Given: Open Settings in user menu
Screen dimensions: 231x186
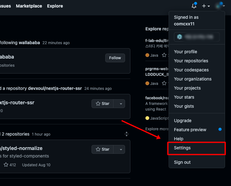Looking at the screenshot, I should [197, 148].
